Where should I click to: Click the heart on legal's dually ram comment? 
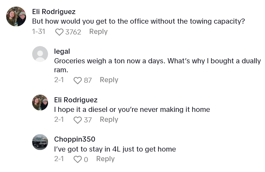point(78,80)
